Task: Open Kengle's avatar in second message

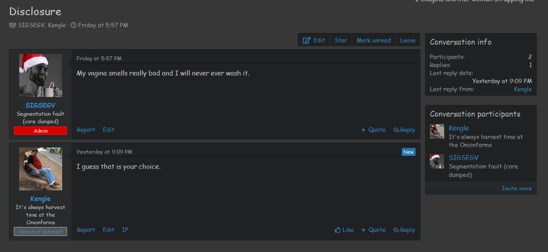Action: tap(41, 169)
